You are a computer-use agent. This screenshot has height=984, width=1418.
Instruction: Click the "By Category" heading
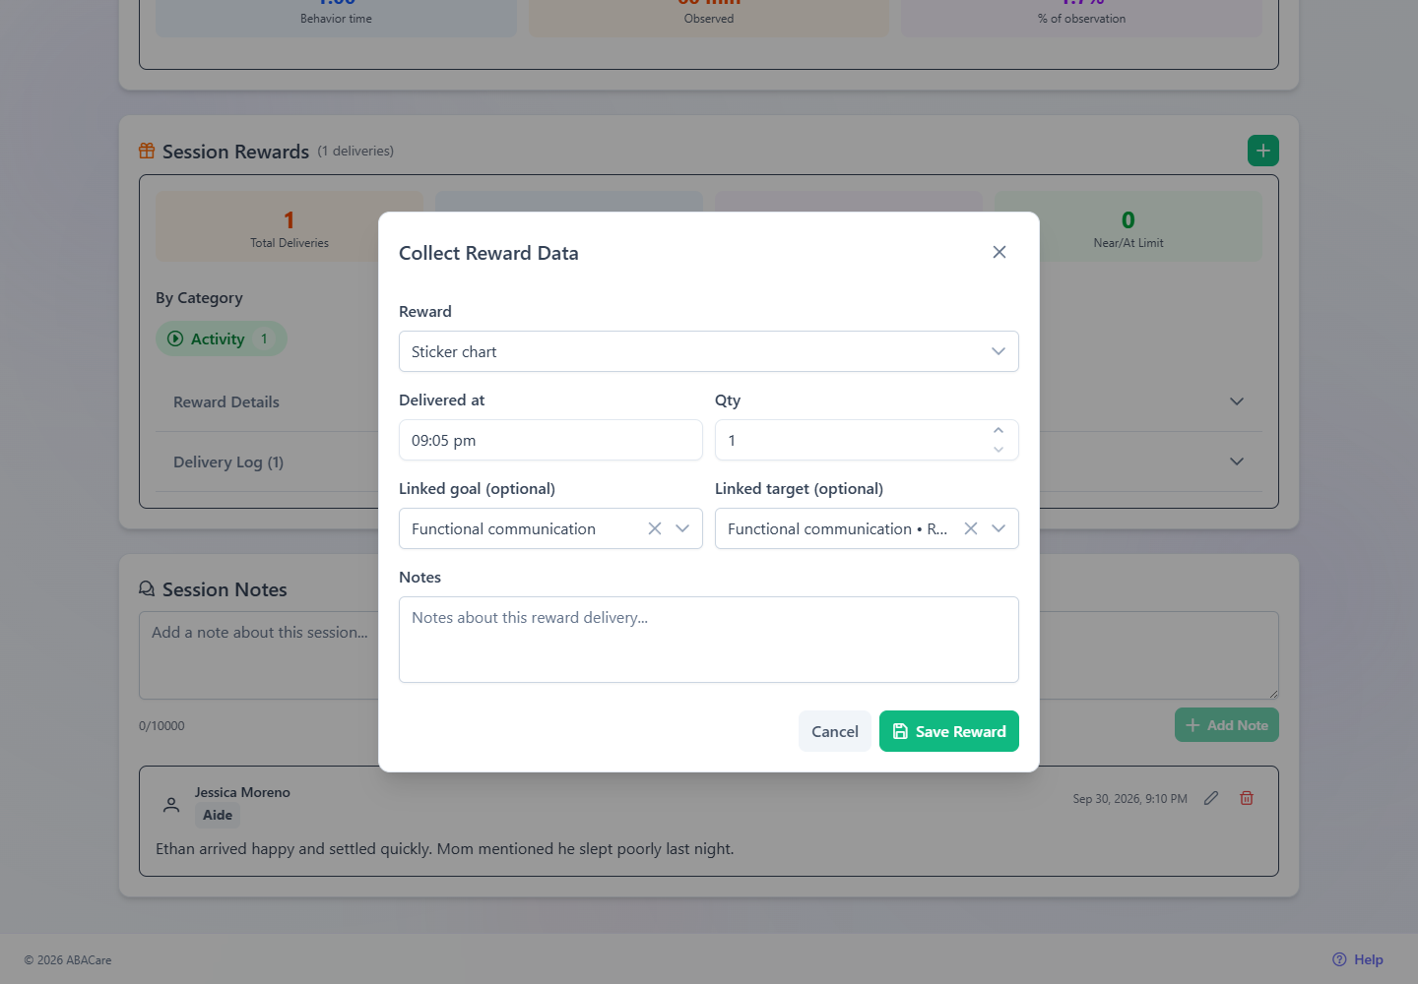tap(199, 298)
